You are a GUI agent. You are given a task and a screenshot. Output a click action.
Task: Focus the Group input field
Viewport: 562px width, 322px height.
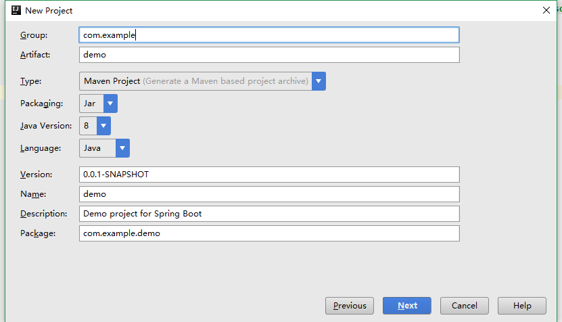click(269, 35)
